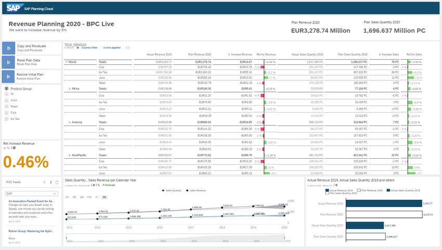Click the Actual Revenue 2019 legend swatch
The width and height of the screenshot is (442, 250).
coord(327,190)
